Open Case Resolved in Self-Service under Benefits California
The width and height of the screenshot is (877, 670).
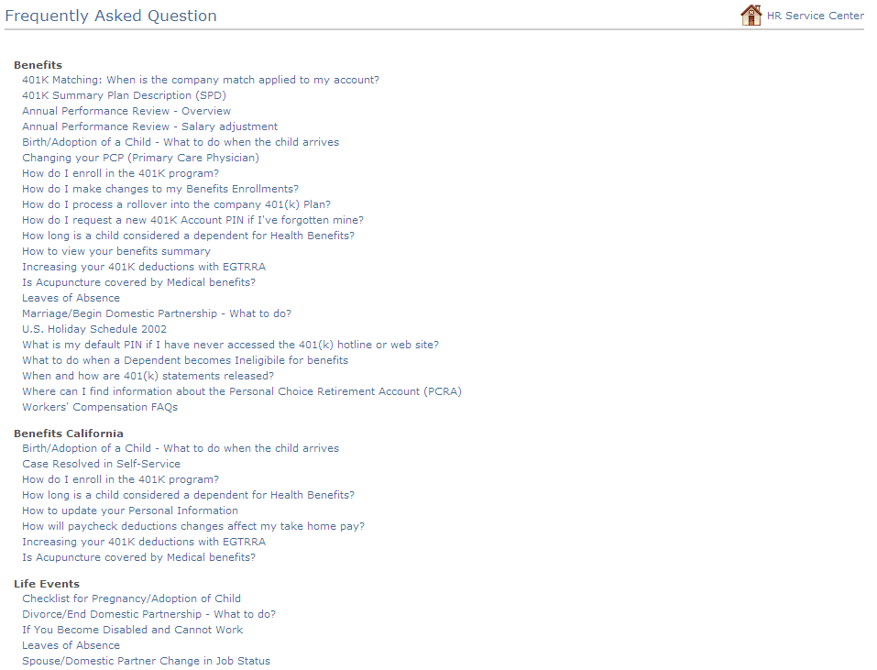tap(101, 464)
